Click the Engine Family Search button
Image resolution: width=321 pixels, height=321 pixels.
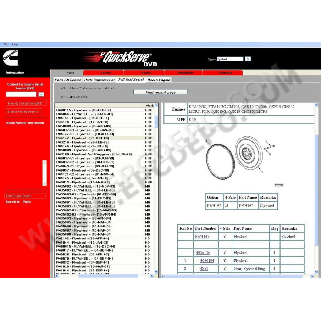click(23, 111)
